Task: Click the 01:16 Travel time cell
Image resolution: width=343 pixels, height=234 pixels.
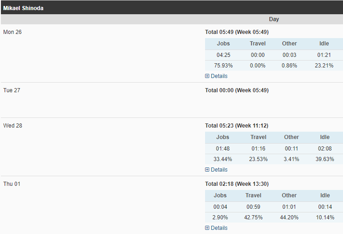Action: [x=258, y=149]
